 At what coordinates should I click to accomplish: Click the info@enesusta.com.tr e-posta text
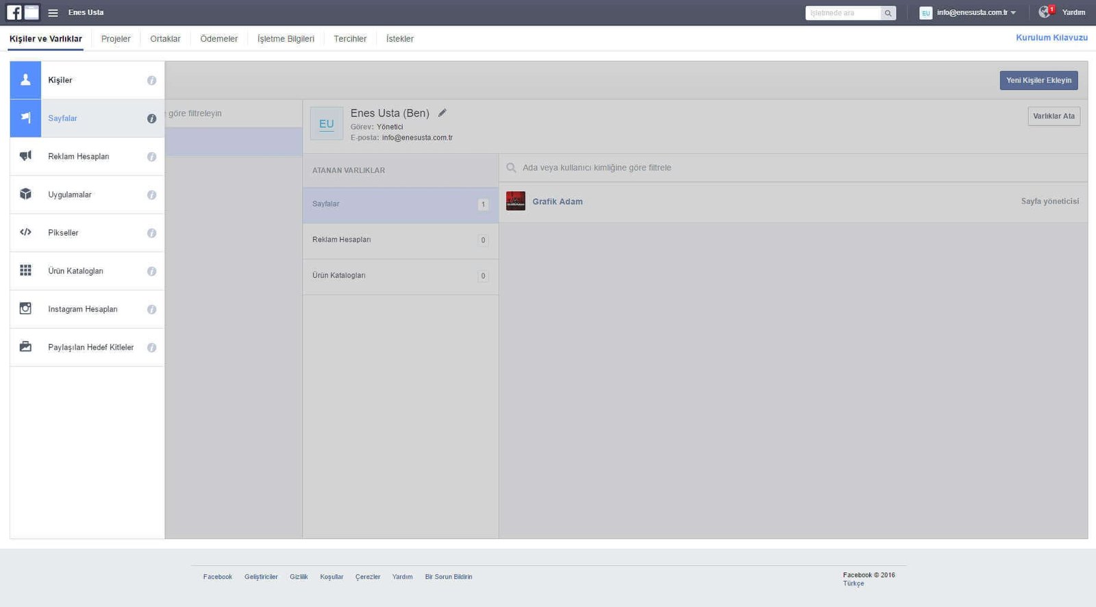pos(417,138)
